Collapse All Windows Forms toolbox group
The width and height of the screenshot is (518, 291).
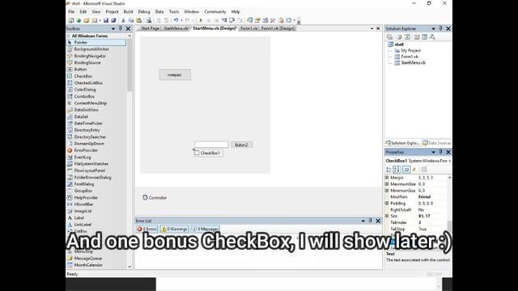click(x=69, y=36)
